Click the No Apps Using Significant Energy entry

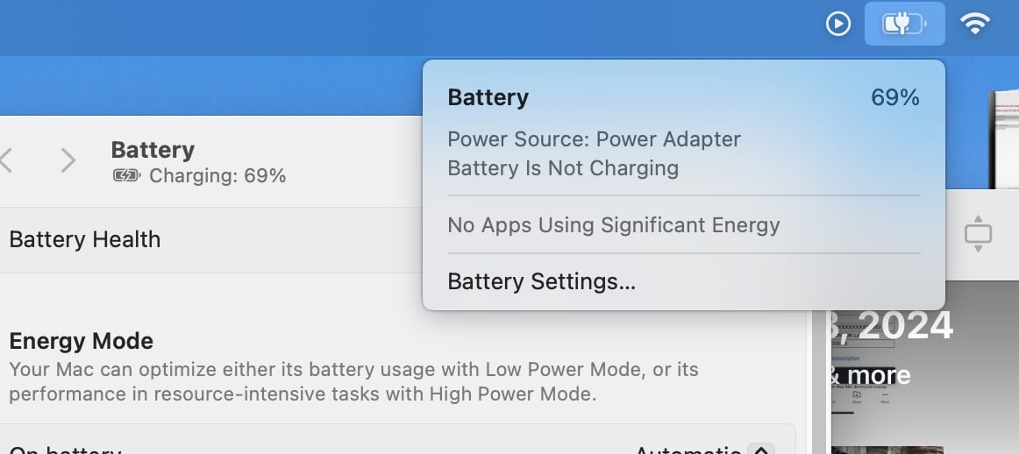[x=613, y=225]
